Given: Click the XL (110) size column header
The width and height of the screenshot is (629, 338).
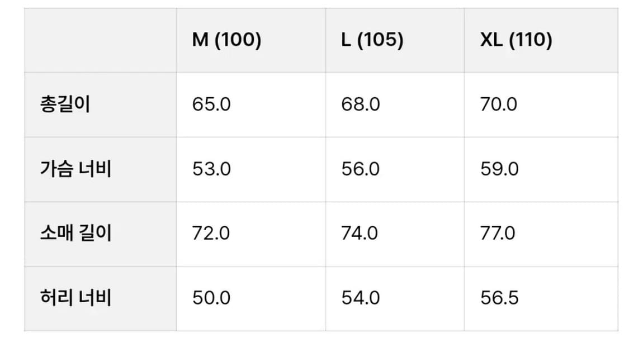Looking at the screenshot, I should click(516, 40).
